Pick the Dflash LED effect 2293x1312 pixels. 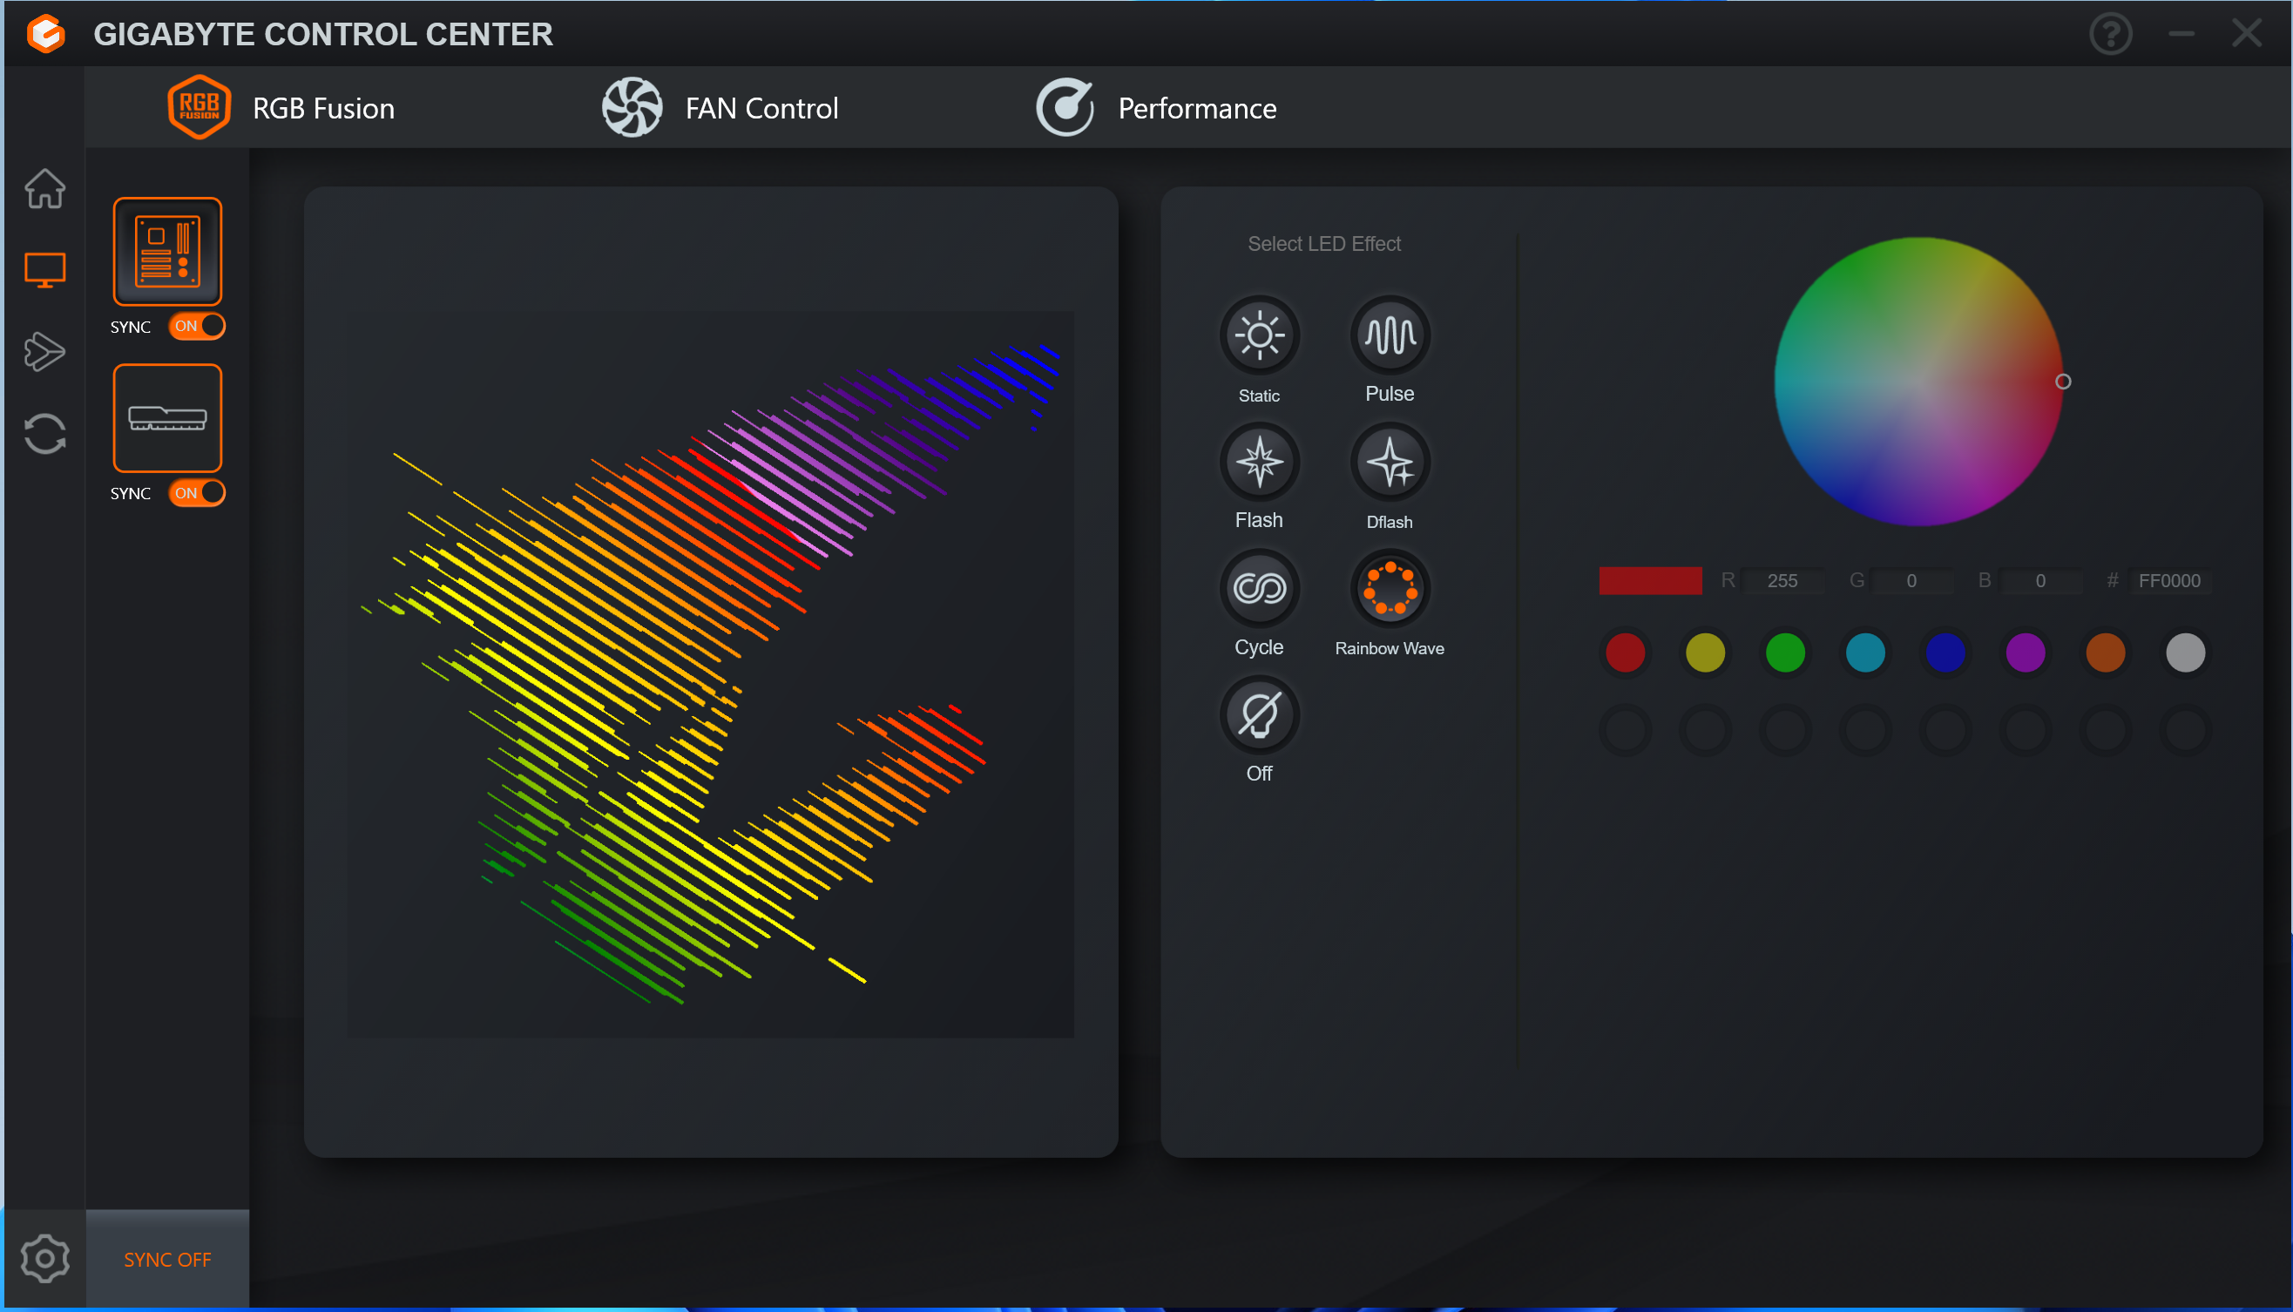click(x=1390, y=463)
